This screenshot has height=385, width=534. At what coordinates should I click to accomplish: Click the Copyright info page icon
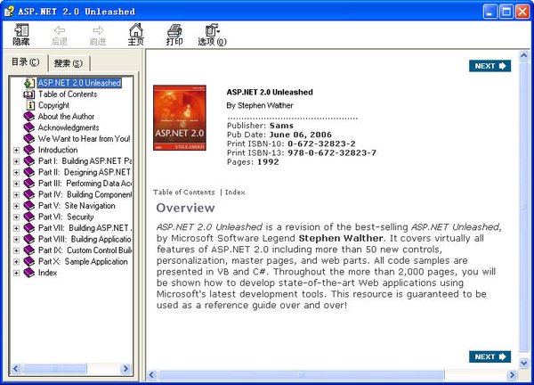tap(30, 105)
